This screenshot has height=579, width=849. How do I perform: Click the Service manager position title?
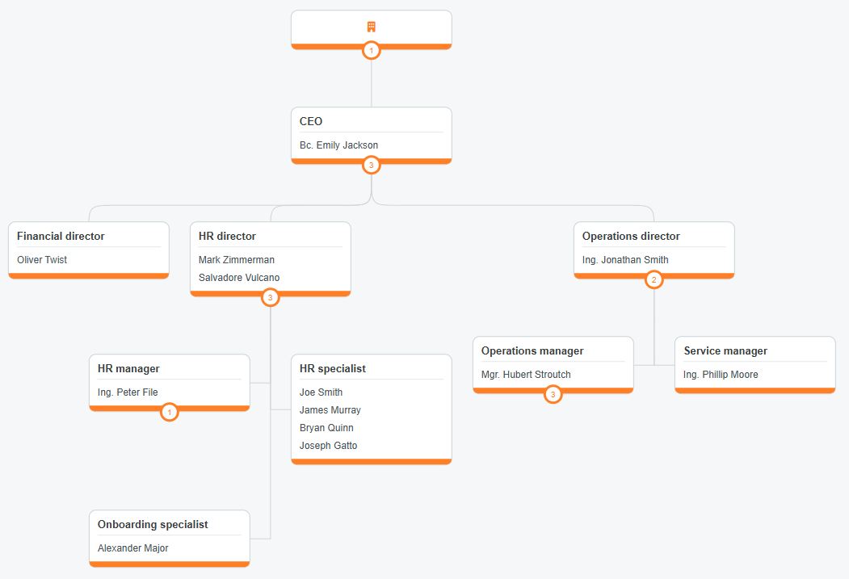click(725, 351)
